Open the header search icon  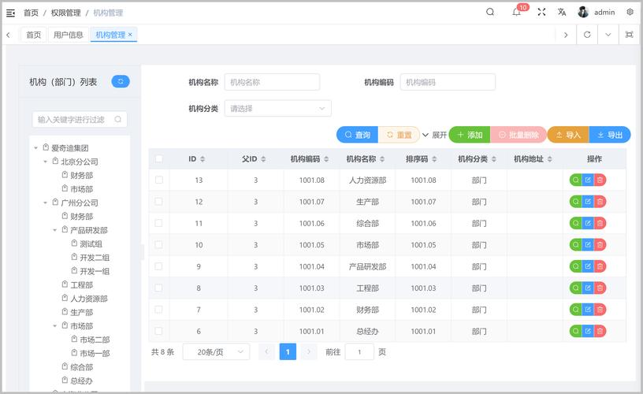[x=490, y=12]
